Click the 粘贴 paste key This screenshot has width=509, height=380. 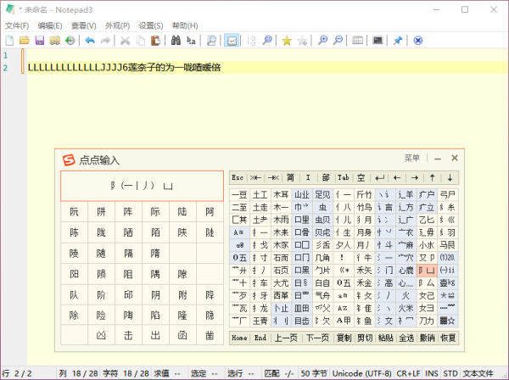pyautogui.click(x=386, y=338)
